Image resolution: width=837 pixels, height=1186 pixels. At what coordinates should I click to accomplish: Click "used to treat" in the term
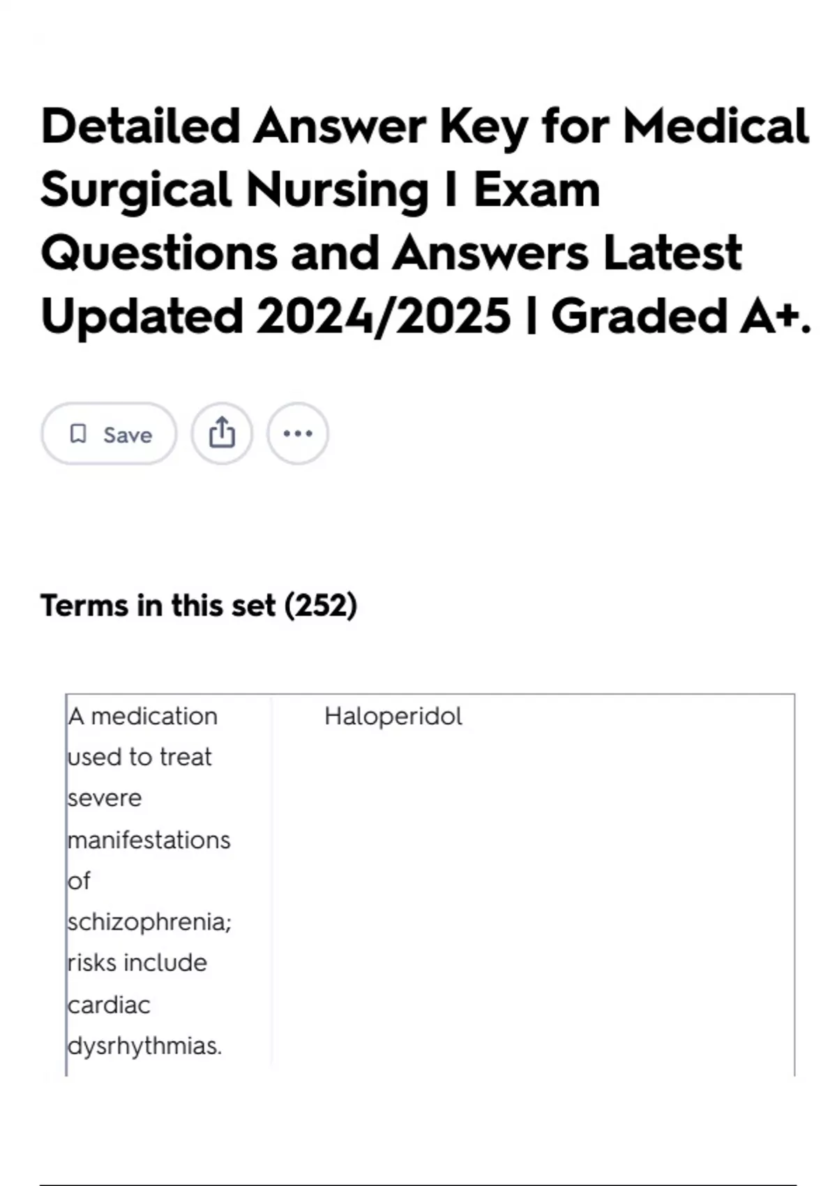tap(139, 758)
